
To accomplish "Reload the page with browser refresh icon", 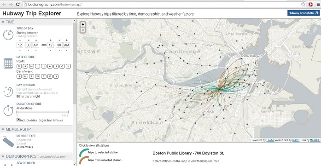I will 18,4.
